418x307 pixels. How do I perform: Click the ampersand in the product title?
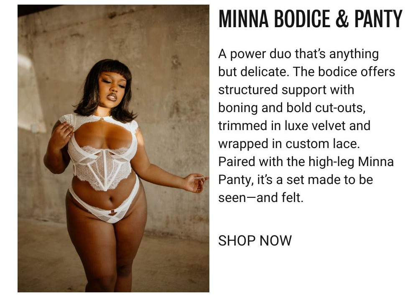click(x=342, y=19)
